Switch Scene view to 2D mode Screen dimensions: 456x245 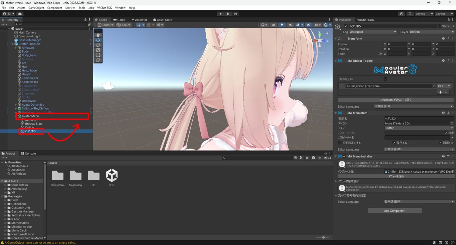point(273,25)
